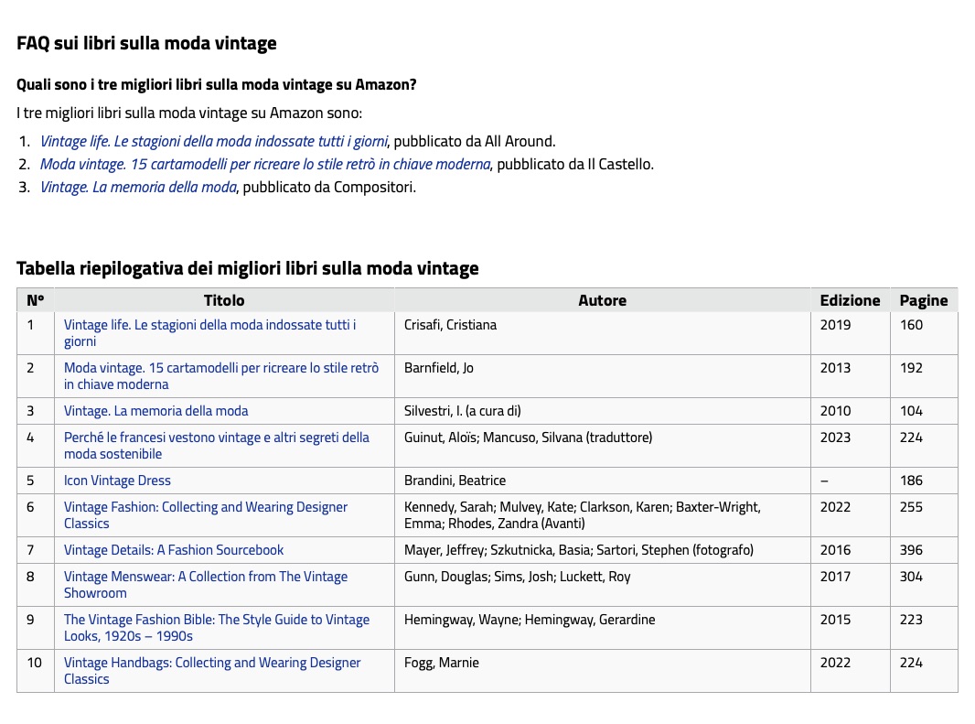
Task: Click page count '192' cell
Action: (x=924, y=376)
